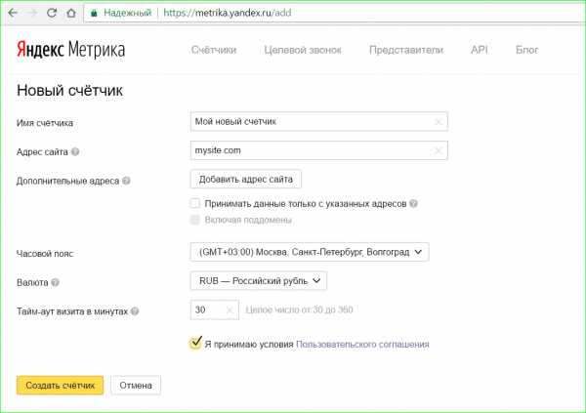Uncheck Я принимаю условия checkbox
Image resolution: width=586 pixels, height=413 pixels.
point(196,344)
